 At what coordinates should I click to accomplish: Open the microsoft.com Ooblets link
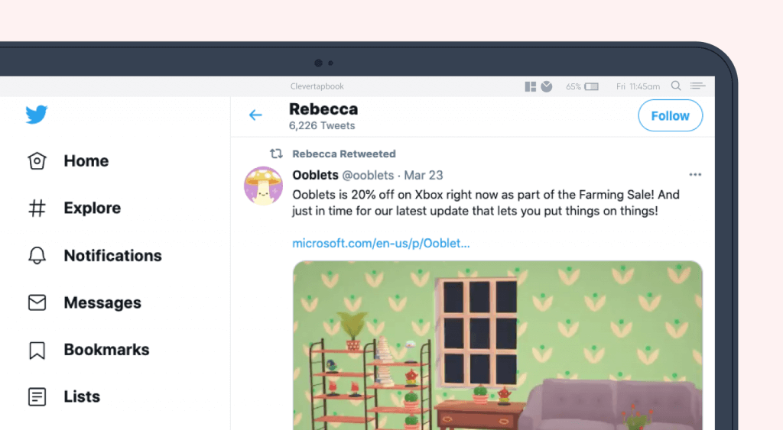[x=381, y=244]
